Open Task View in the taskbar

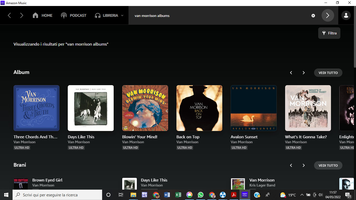[121, 195]
